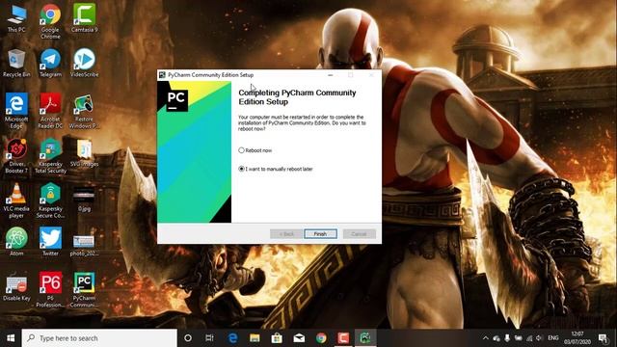Switch to PyCharm Setup taskbar item
617x347 pixels.
[x=365, y=338]
